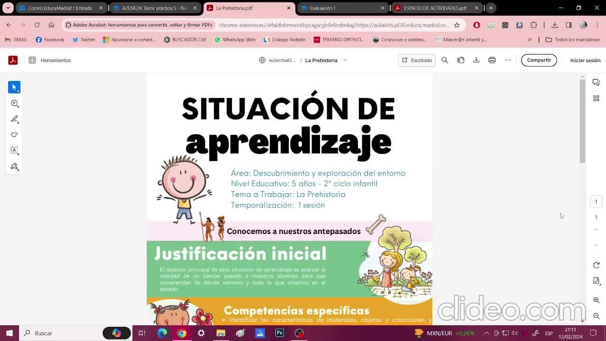Image resolution: width=606 pixels, height=341 pixels.
Task: Switch to Evaluación 1 tab
Action: point(343,8)
